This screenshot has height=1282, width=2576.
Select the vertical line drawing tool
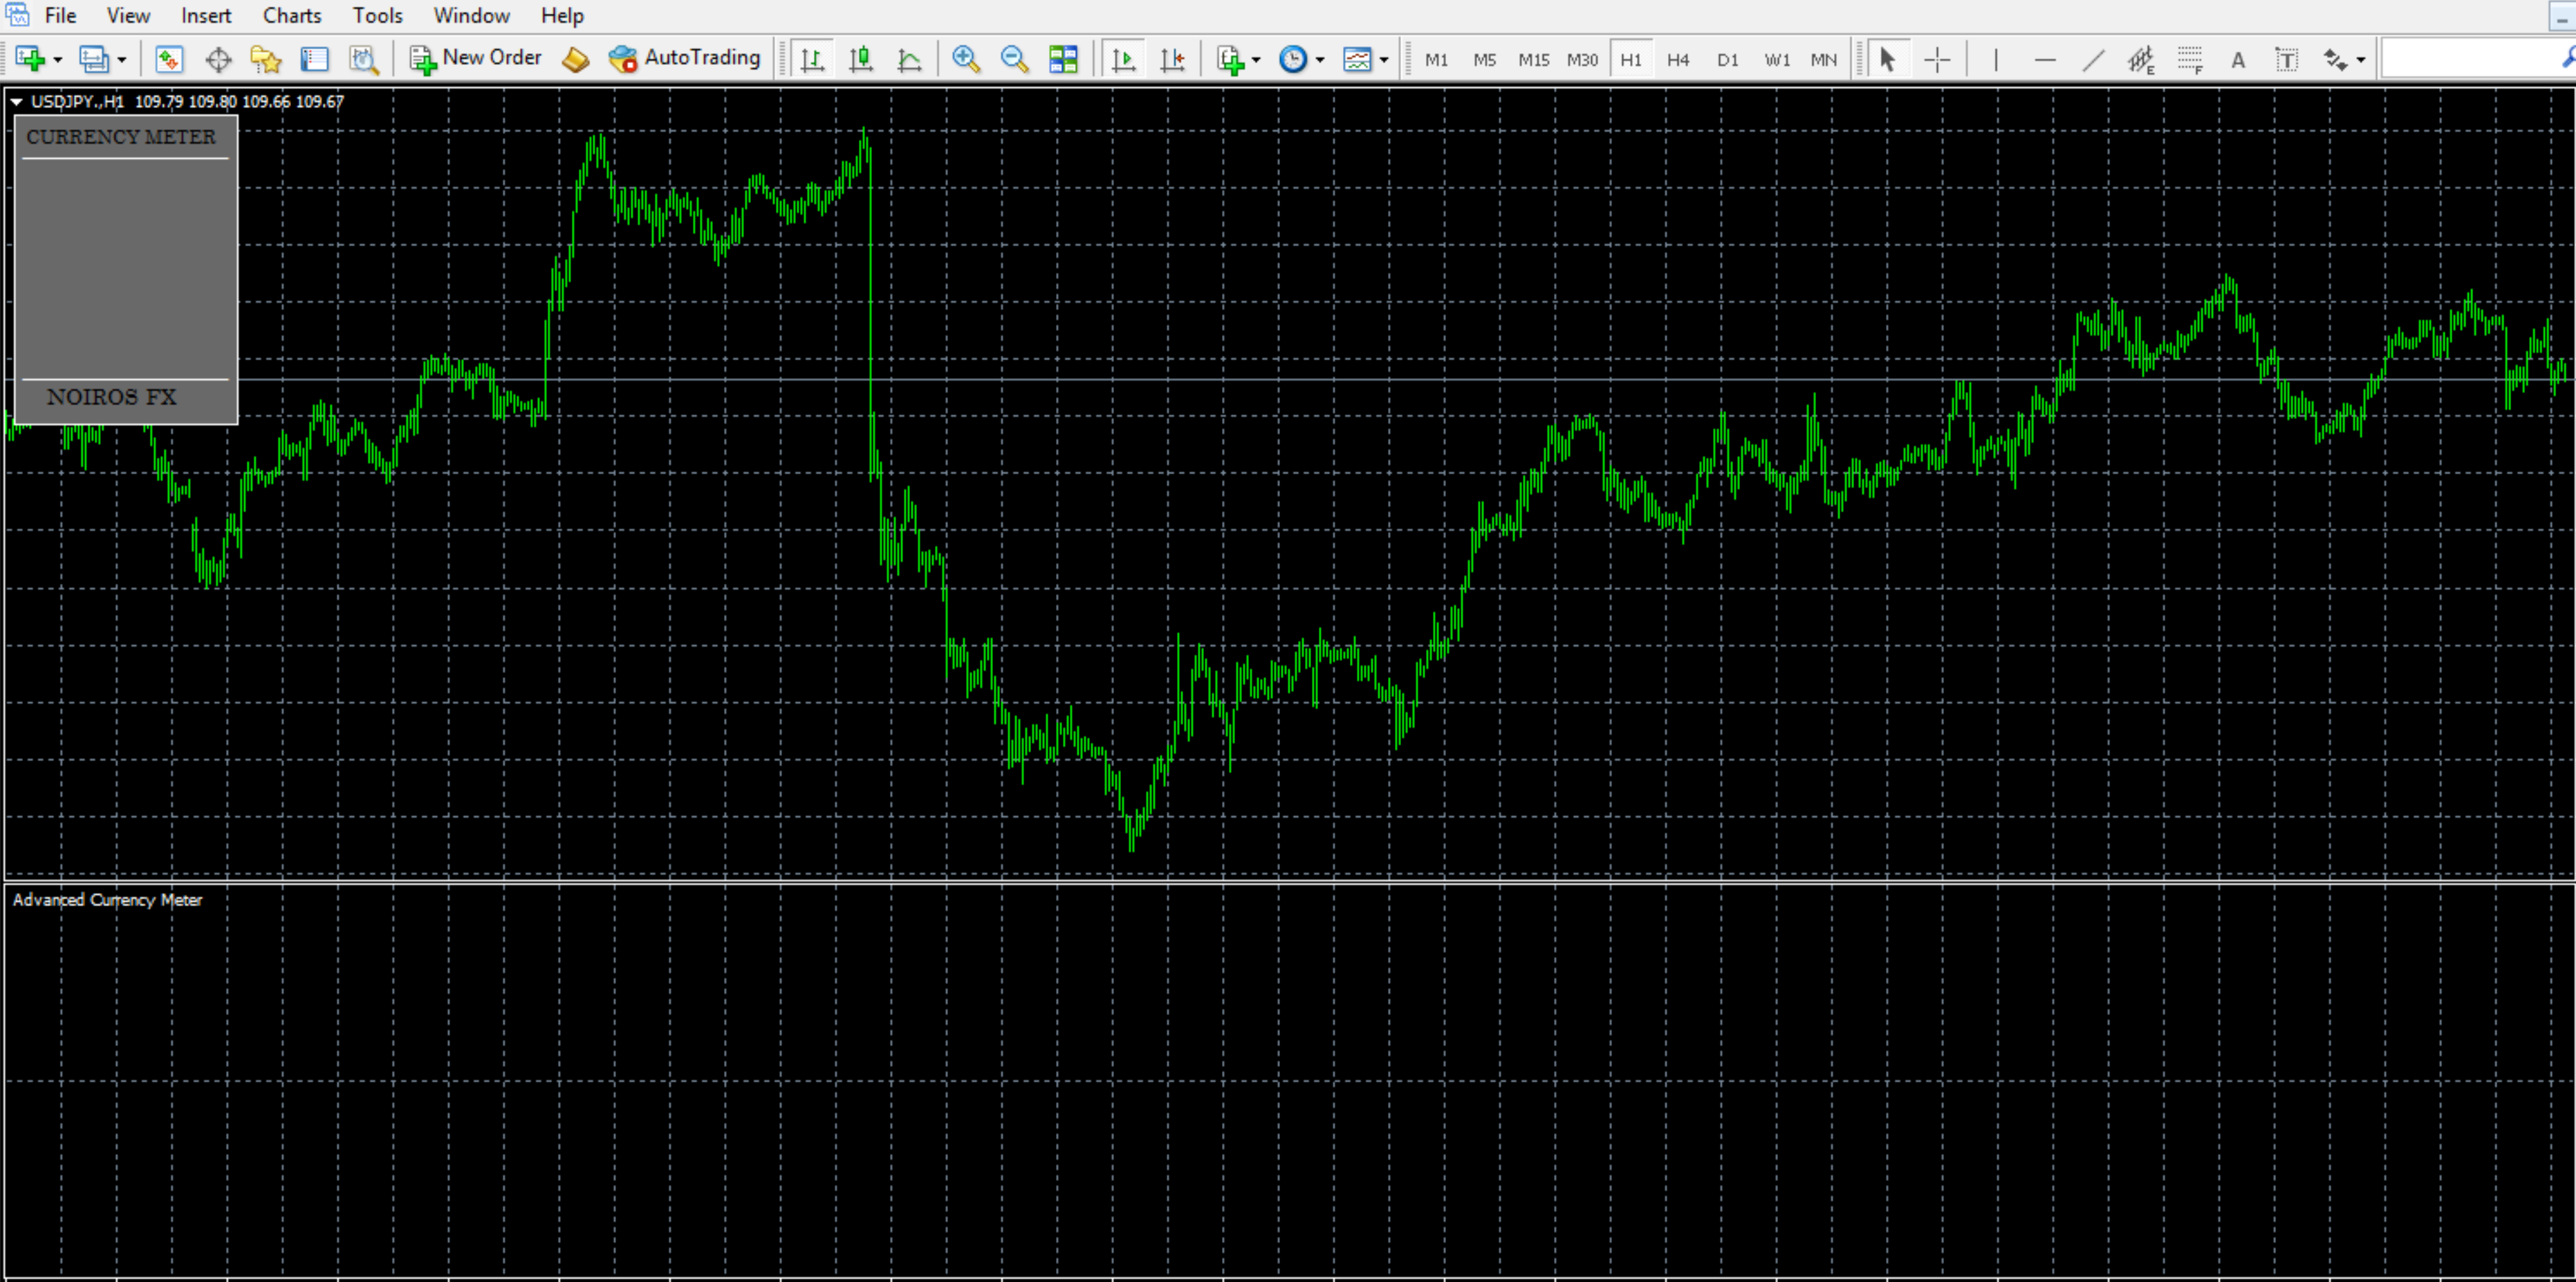tap(1996, 59)
